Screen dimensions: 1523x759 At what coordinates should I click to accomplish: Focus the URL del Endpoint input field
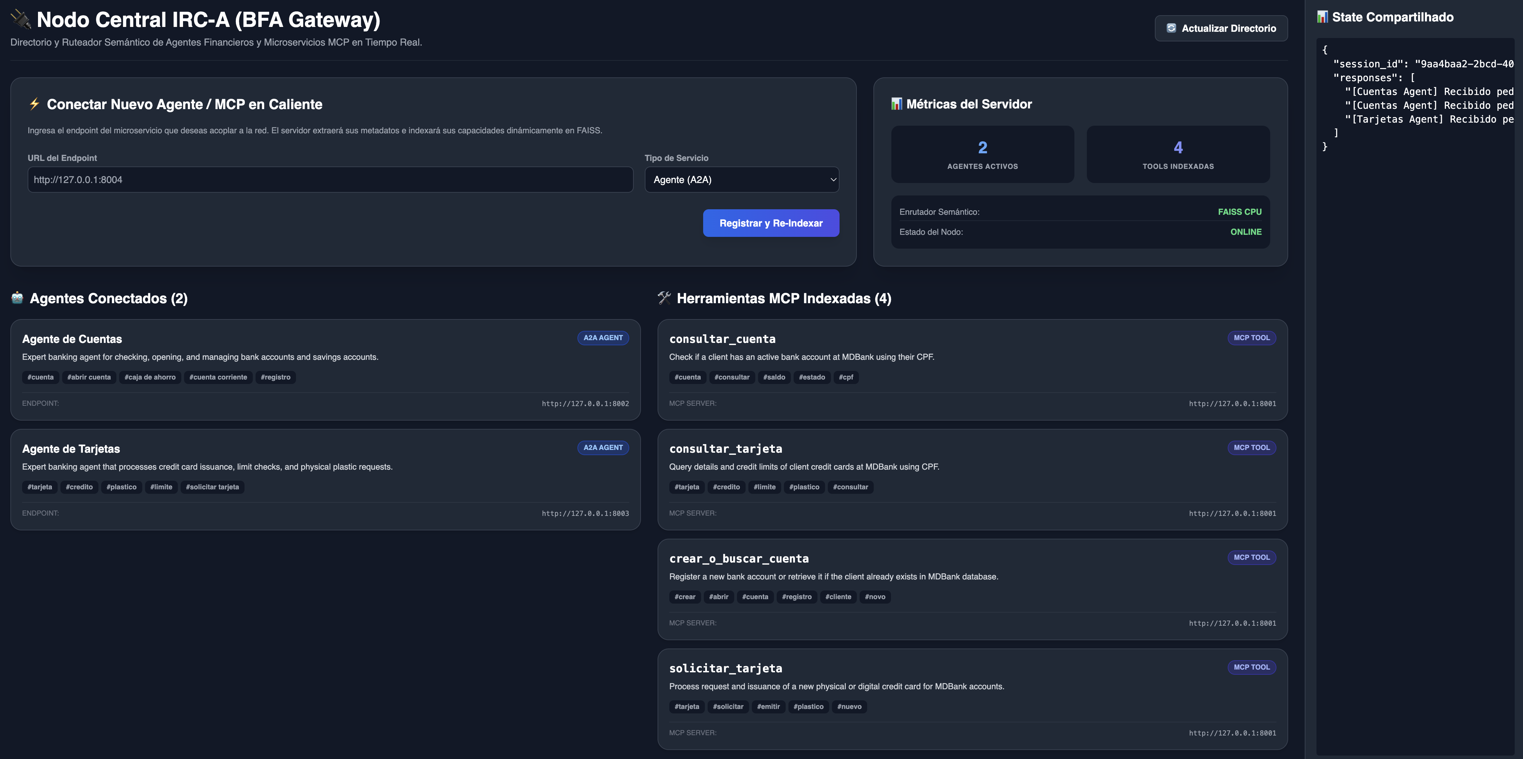tap(331, 180)
